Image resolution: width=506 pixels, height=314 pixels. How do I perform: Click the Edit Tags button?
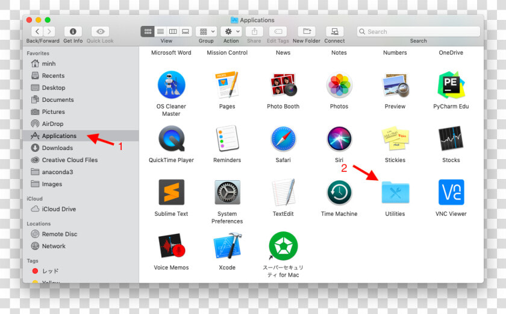click(278, 31)
